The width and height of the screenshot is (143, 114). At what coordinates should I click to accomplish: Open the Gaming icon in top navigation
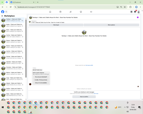[91, 12]
